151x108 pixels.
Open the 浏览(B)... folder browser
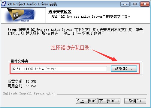124,69
